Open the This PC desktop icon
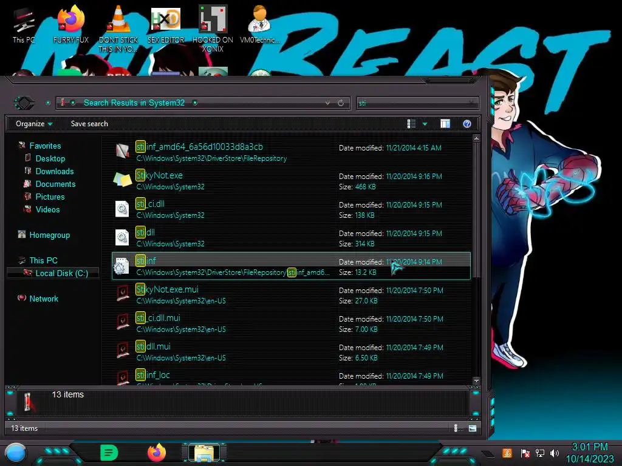The height and width of the screenshot is (466, 622). point(24,25)
